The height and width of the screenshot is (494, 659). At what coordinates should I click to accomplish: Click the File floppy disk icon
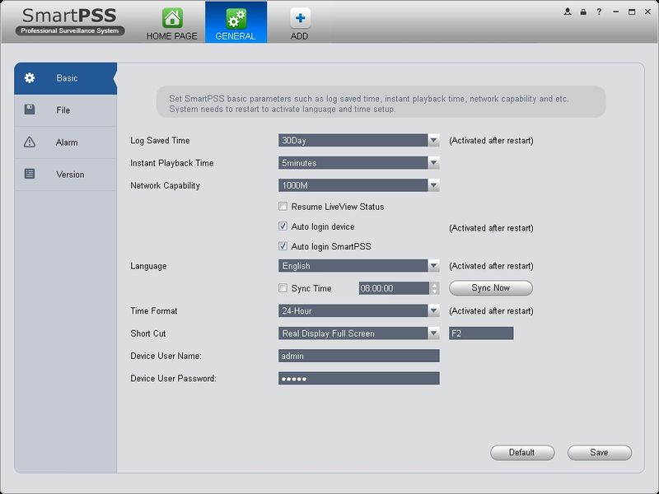30,110
